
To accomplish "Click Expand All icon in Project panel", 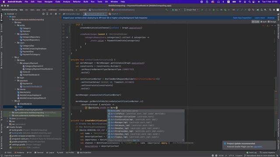I will (47, 14).
